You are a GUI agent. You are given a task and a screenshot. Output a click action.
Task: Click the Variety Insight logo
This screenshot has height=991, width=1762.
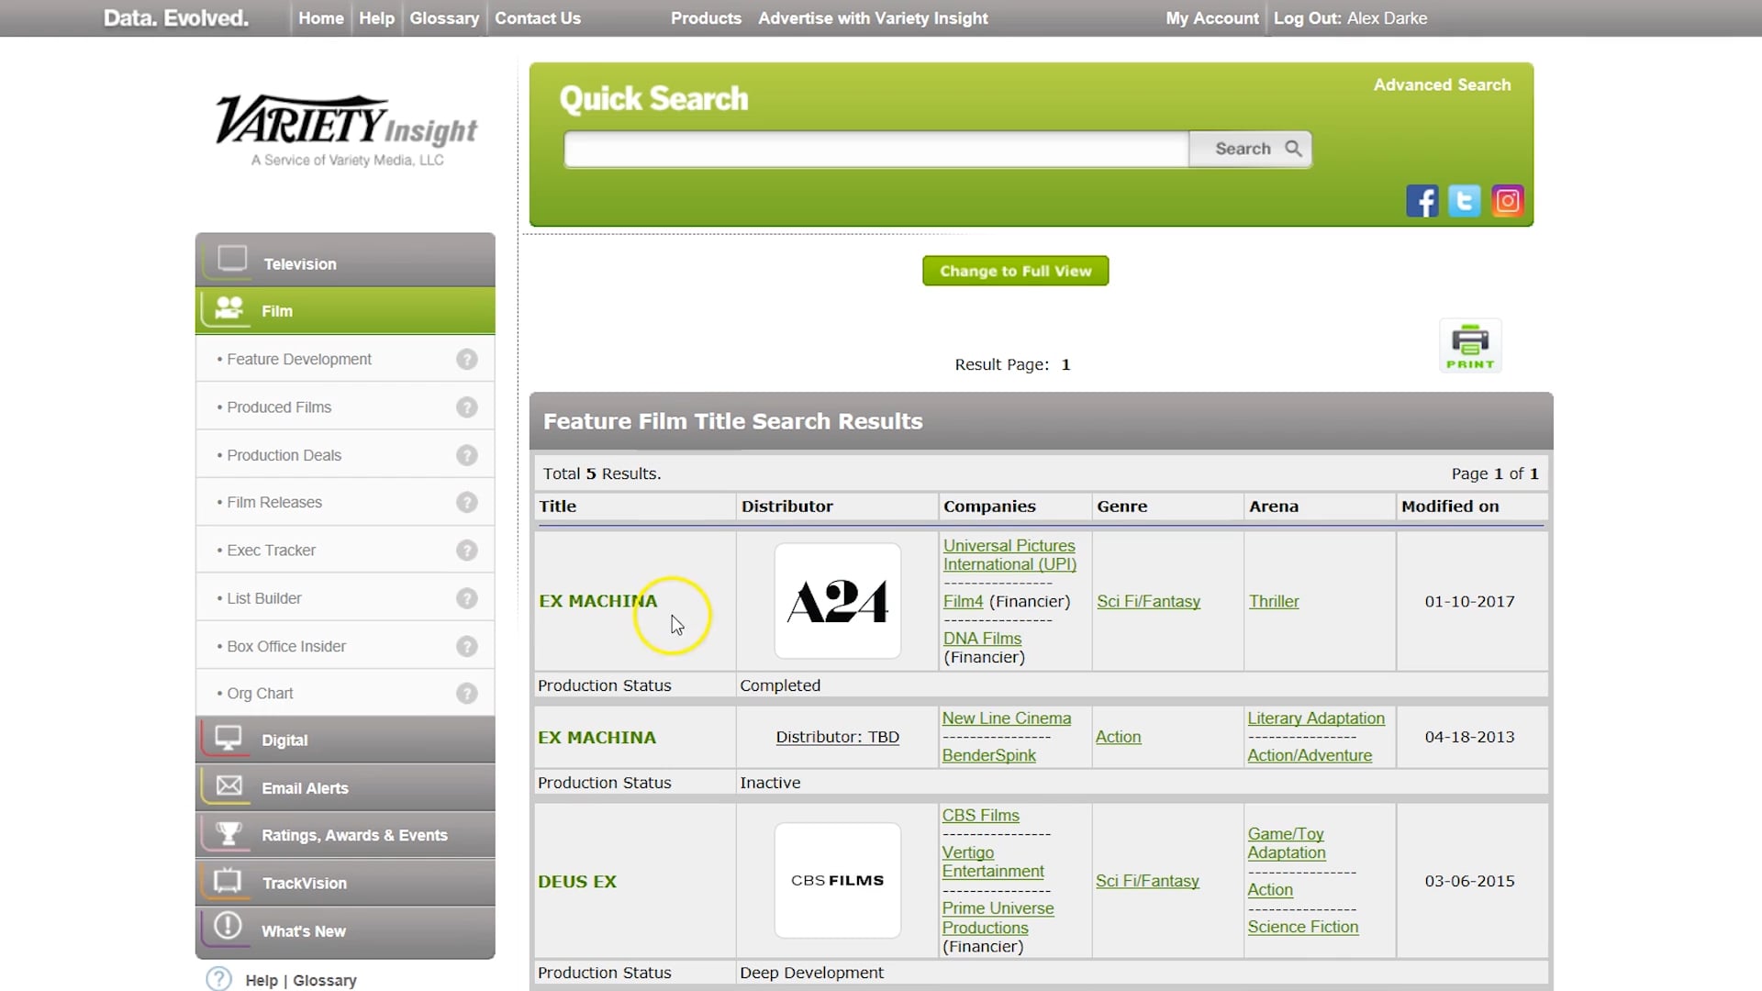tap(346, 130)
